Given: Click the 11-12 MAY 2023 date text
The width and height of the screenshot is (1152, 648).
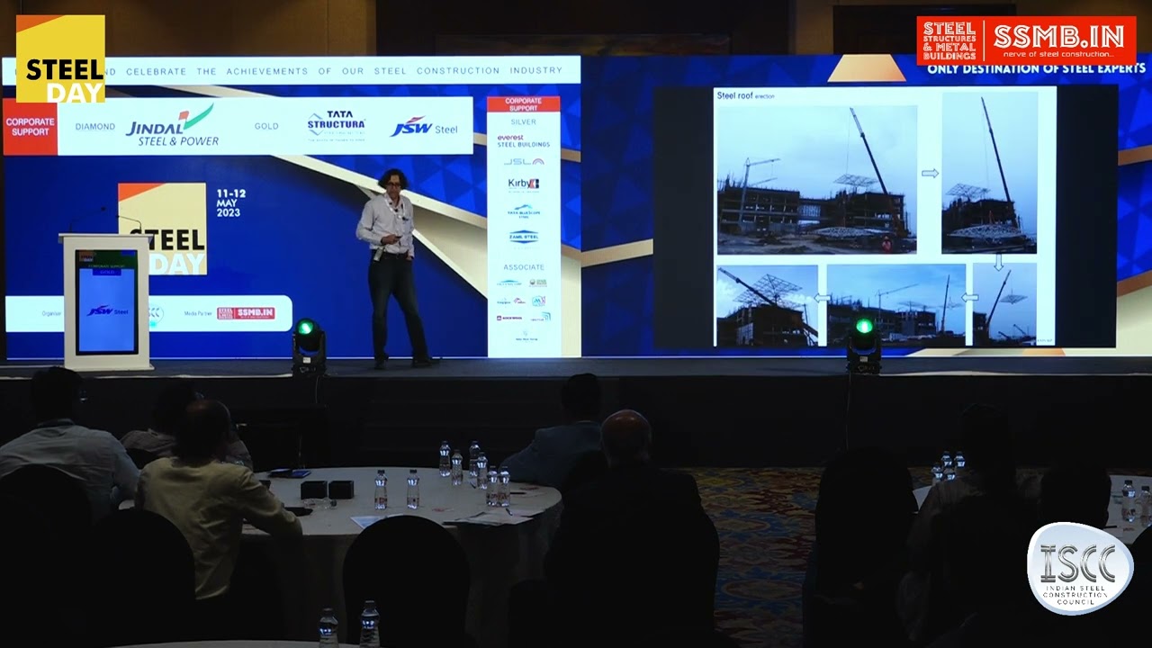Looking at the screenshot, I should [x=230, y=203].
